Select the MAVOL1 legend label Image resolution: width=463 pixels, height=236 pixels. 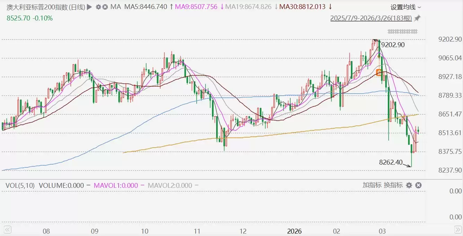(x=116, y=185)
